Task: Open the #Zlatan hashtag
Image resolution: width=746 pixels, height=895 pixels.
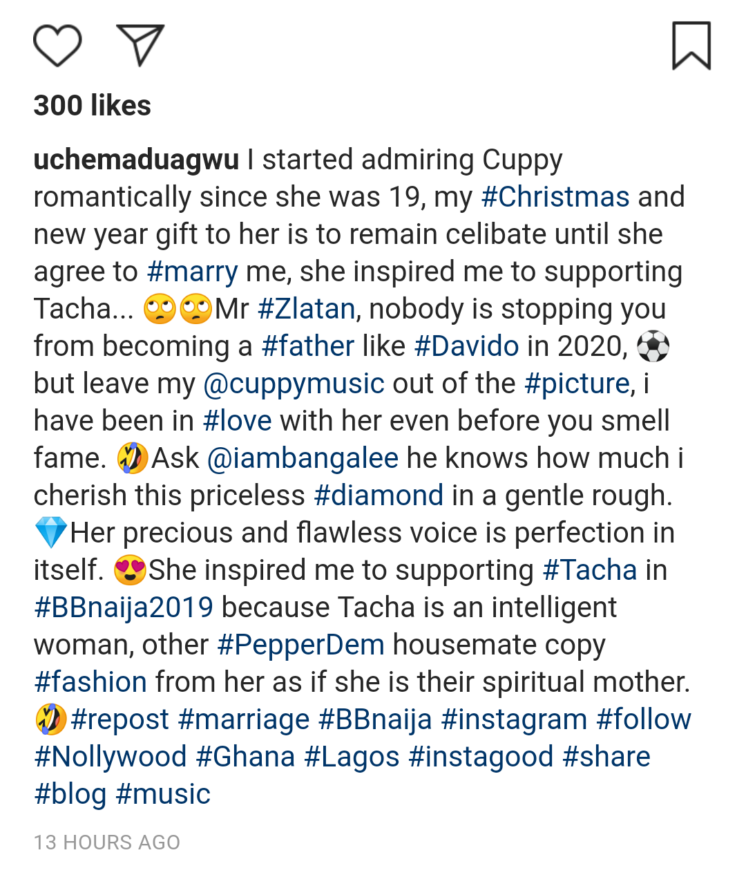Action: tap(306, 309)
